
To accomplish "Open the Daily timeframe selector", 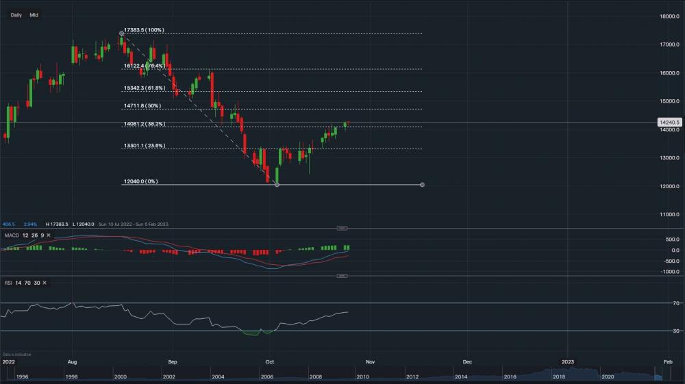I will pos(16,14).
